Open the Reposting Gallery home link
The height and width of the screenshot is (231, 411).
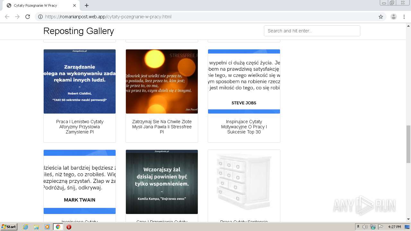(79, 31)
